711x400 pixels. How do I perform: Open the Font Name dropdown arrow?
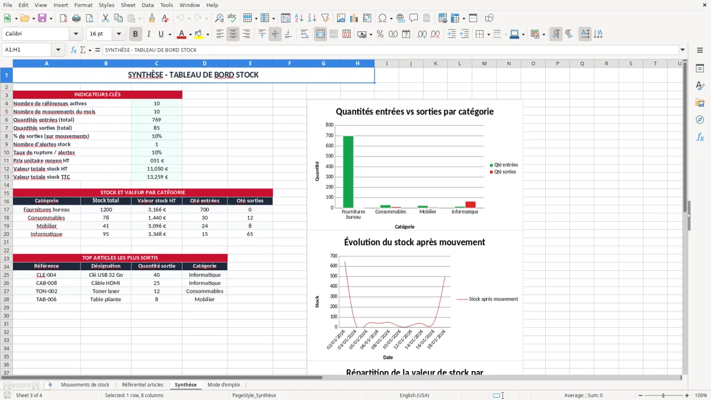tap(76, 34)
